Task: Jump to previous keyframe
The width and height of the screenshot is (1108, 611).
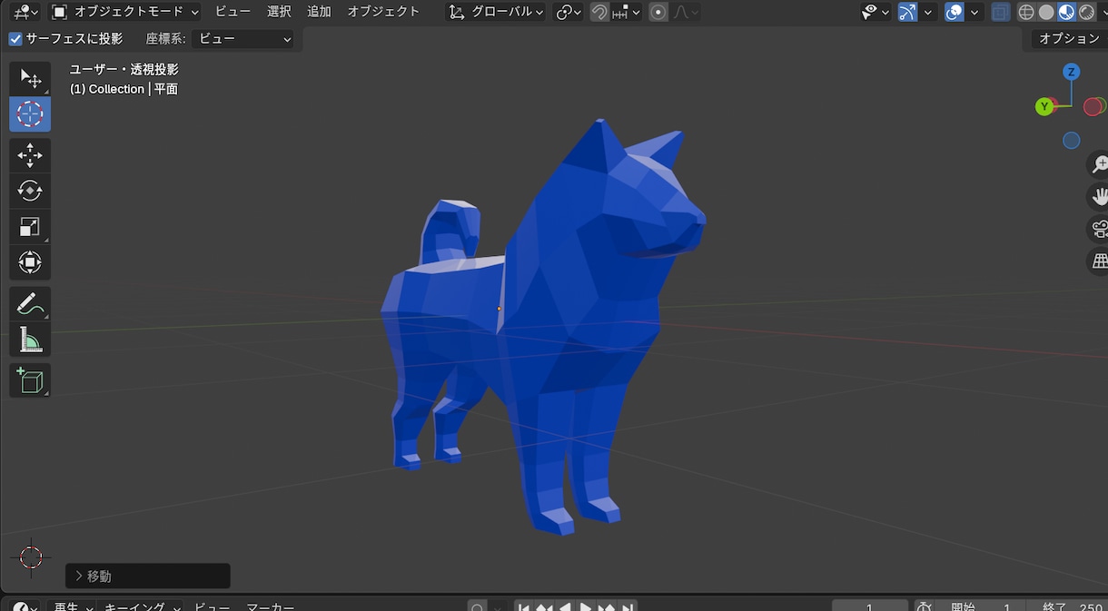Action: tap(544, 607)
